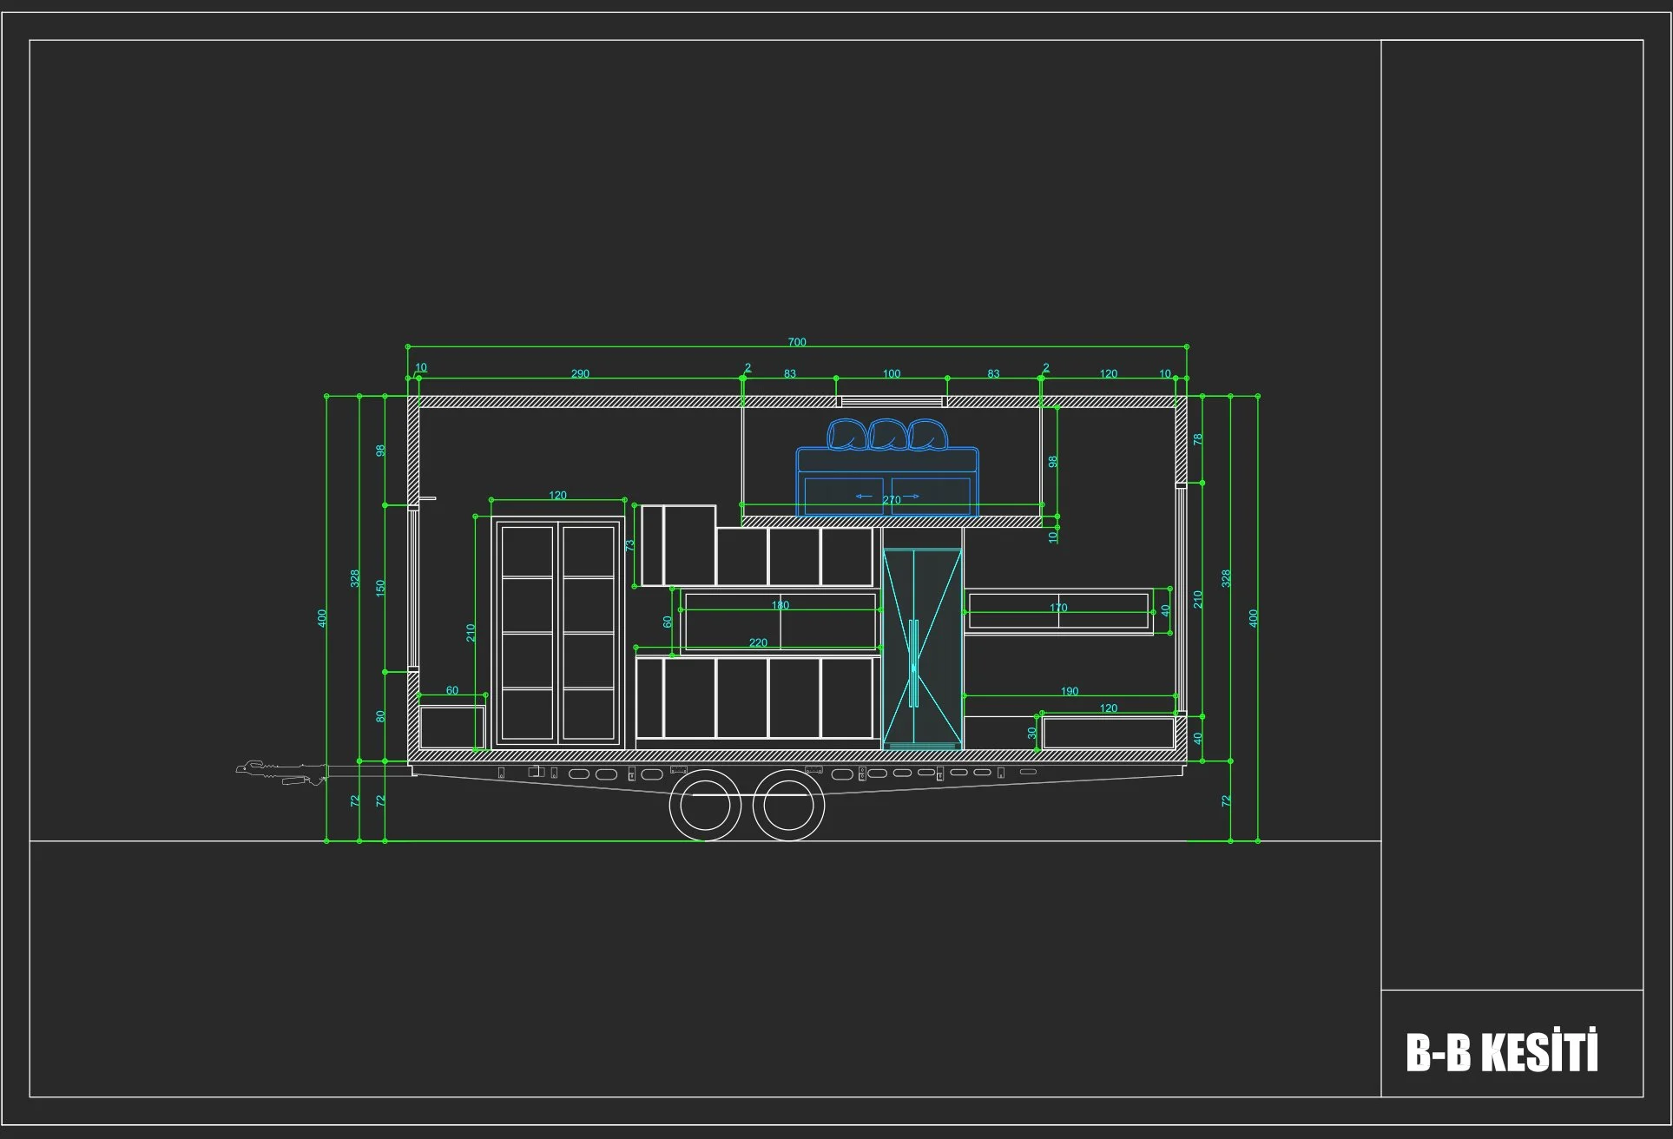Image resolution: width=1673 pixels, height=1139 pixels.
Task: Click the blue sofa in the loft
Action: (887, 468)
